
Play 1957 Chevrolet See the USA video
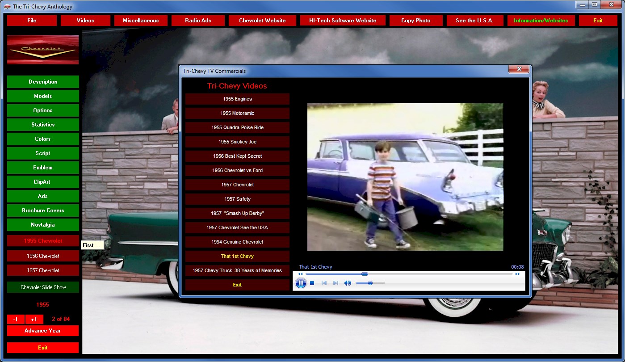(x=237, y=228)
